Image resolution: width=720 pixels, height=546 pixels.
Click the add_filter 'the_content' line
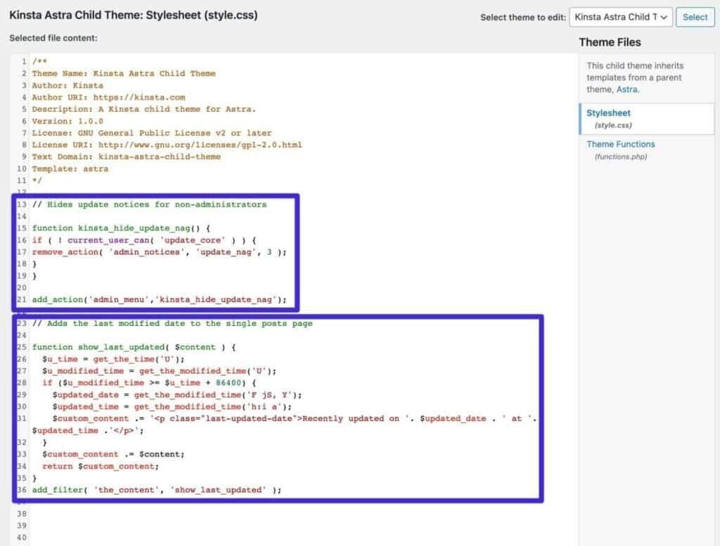[x=156, y=490]
